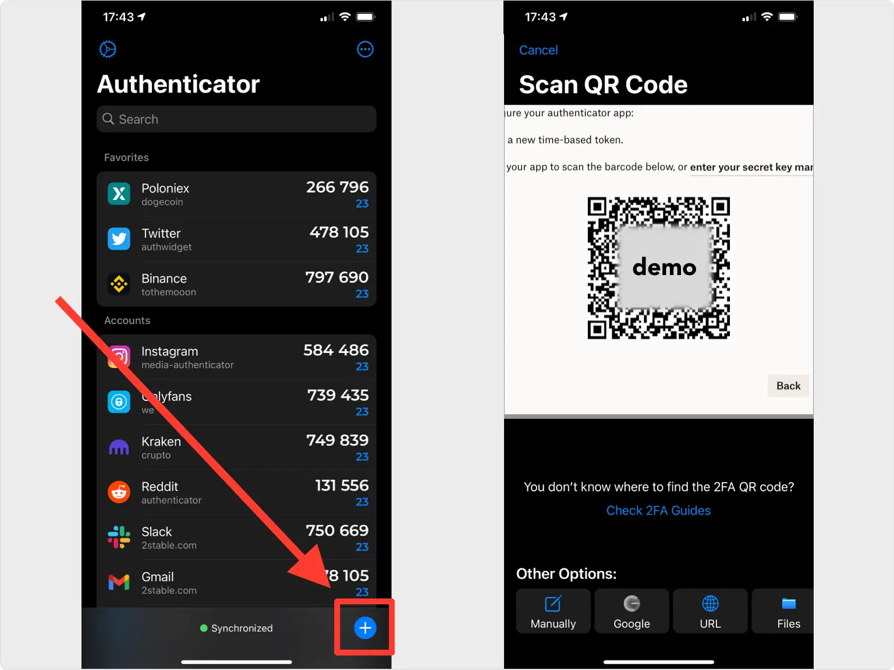
Task: Click the Twitter bird icon
Action: [x=119, y=239]
